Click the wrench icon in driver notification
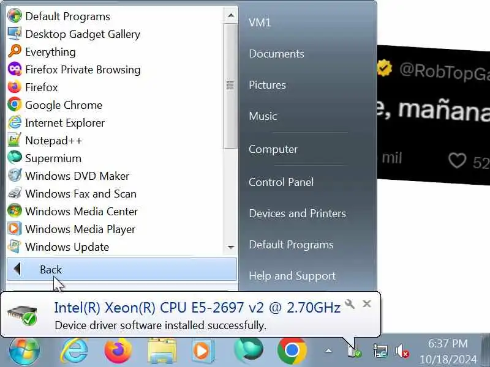This screenshot has height=367, width=490. click(x=350, y=303)
